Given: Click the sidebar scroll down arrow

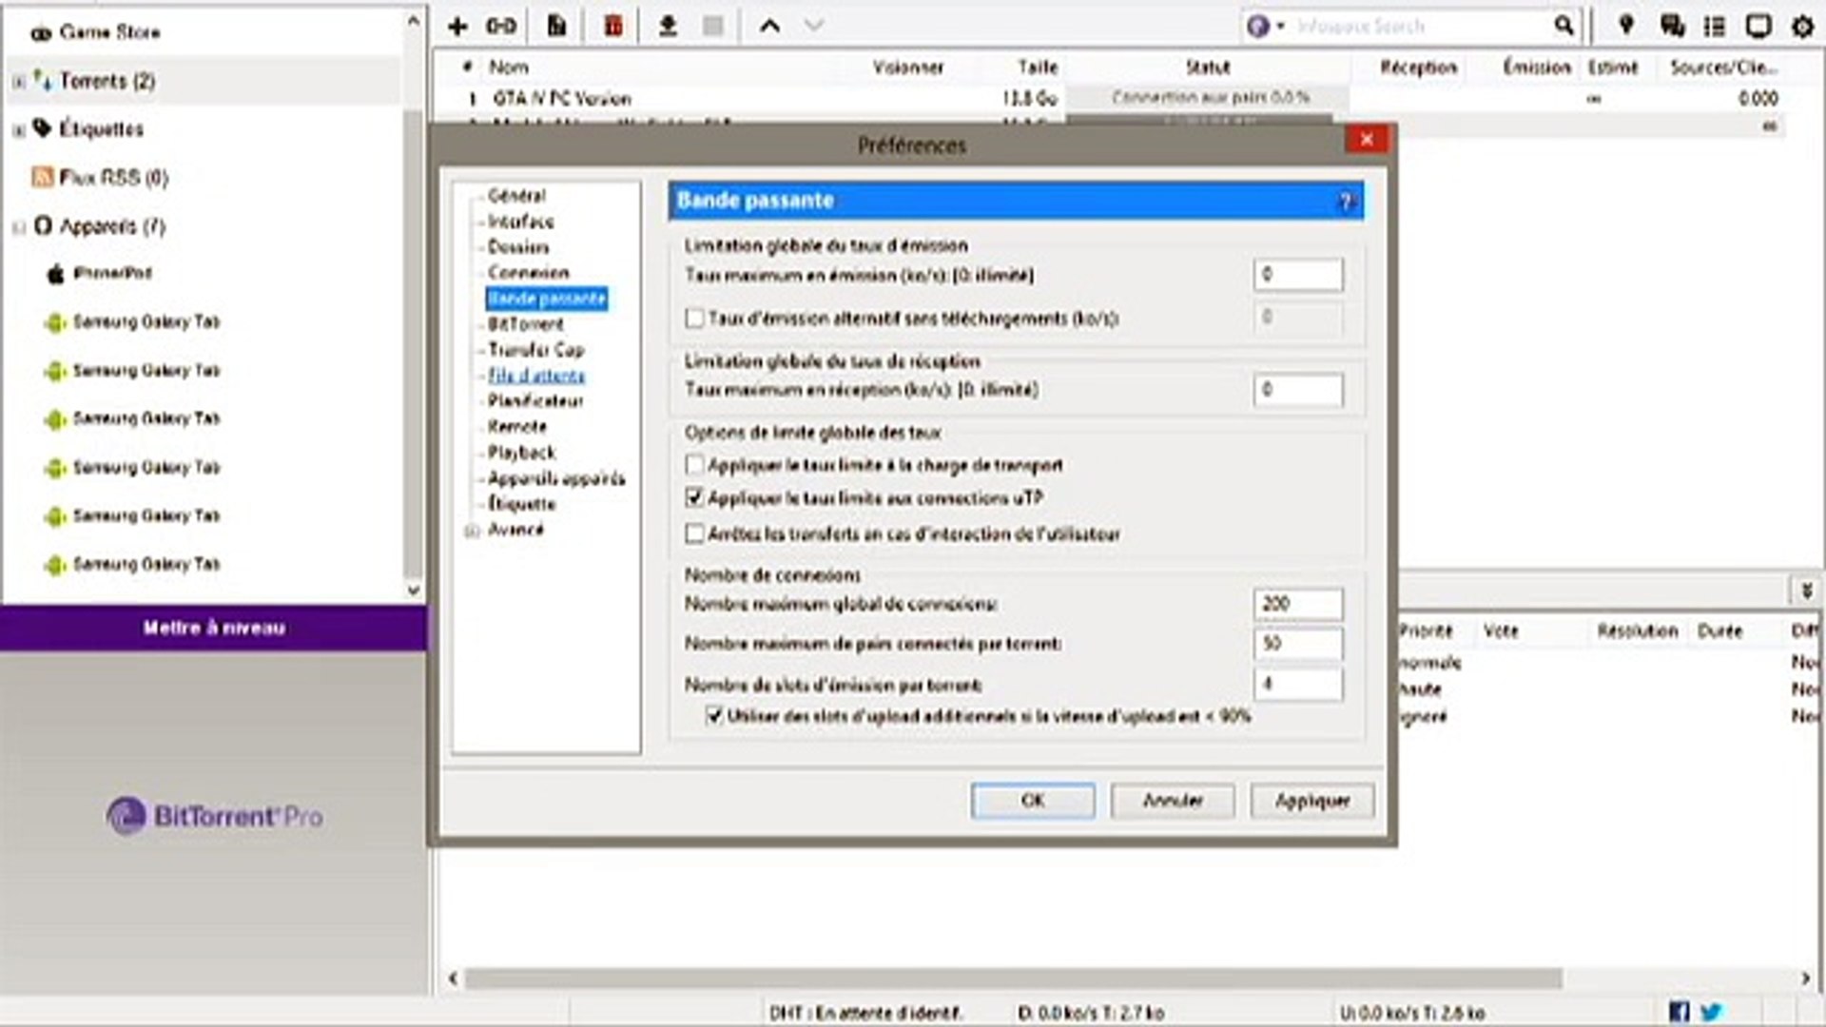Looking at the screenshot, I should (413, 590).
